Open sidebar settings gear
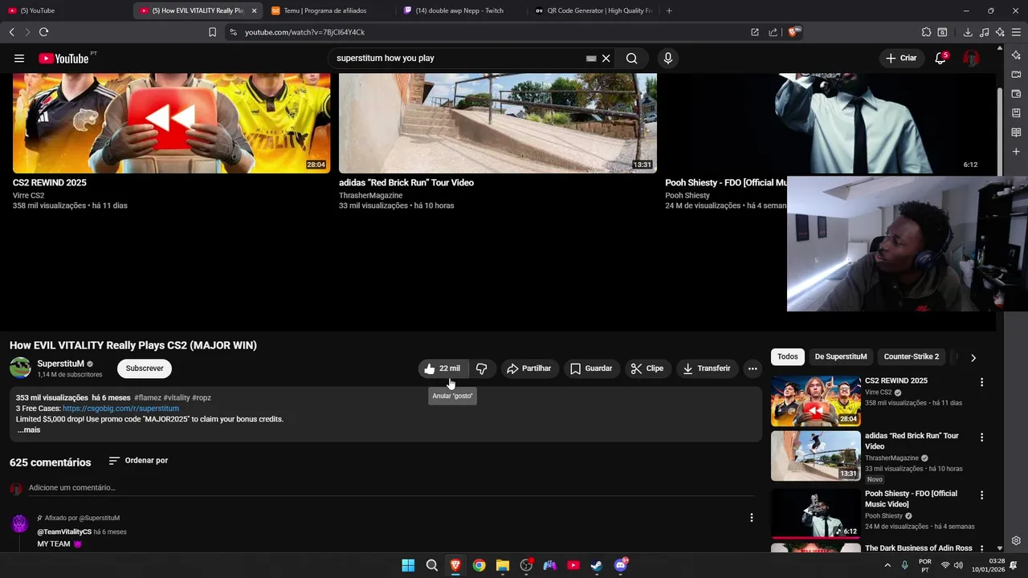1028x578 pixels. click(x=1016, y=541)
